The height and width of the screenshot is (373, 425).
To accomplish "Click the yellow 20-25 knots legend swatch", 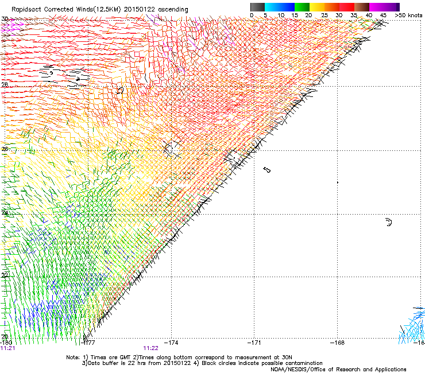I will coord(317,7).
